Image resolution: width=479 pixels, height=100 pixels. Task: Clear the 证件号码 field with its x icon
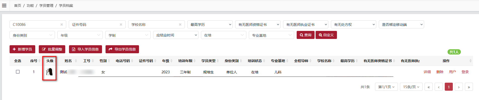(121, 24)
